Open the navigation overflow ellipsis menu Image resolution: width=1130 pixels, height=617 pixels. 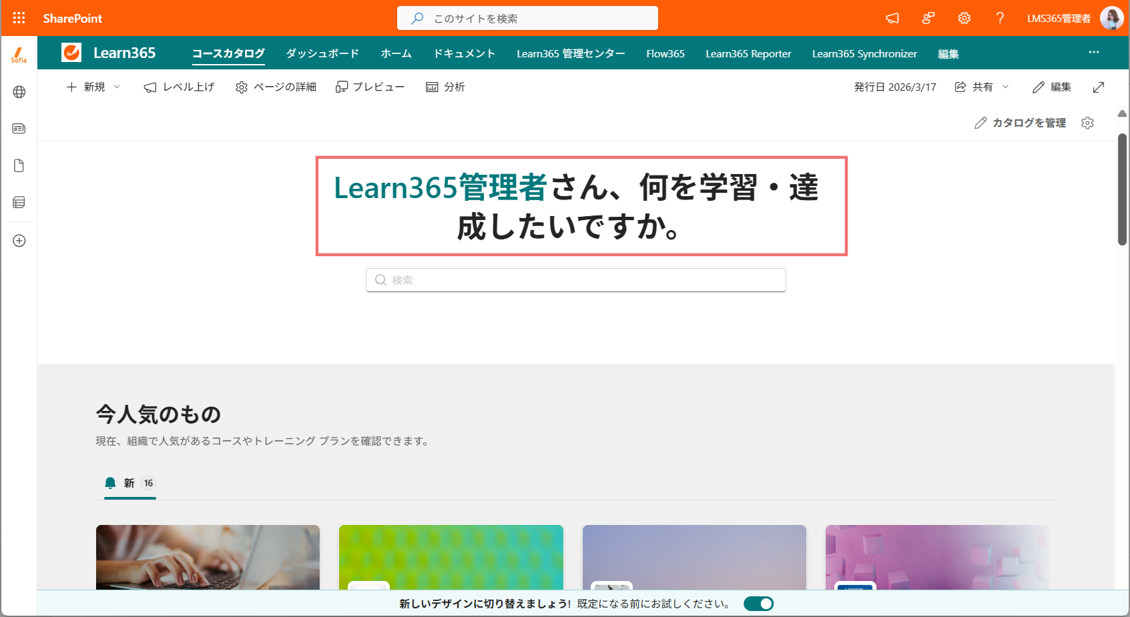pyautogui.click(x=1094, y=52)
